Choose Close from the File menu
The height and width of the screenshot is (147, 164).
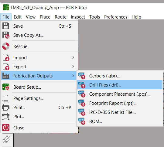(x=39, y=128)
